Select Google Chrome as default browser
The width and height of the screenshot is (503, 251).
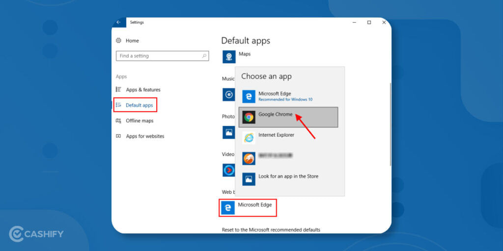288,117
